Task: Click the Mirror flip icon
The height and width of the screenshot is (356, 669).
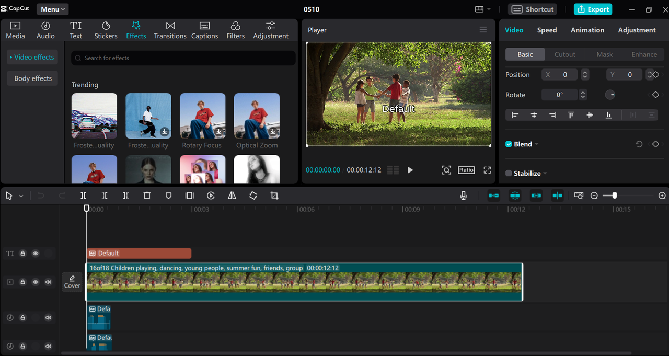Action: pyautogui.click(x=232, y=196)
